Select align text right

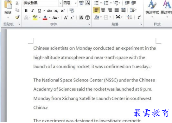click(110, 10)
